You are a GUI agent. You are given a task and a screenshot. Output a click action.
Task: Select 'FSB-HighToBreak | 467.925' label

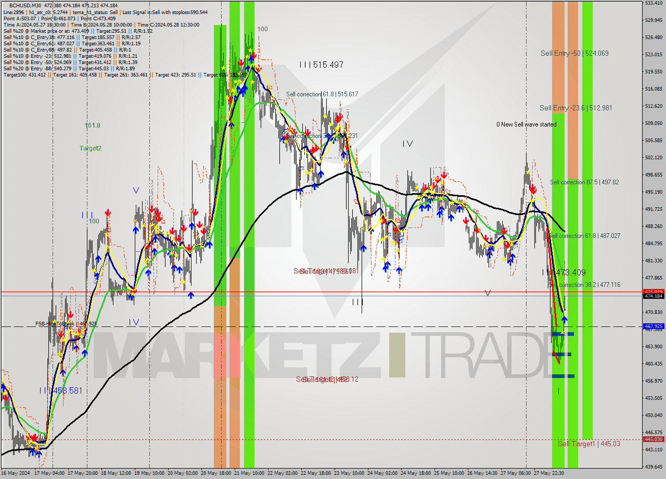coord(66,324)
